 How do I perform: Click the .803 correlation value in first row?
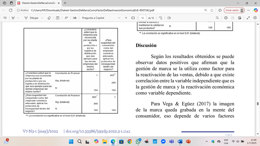coord(112,75)
